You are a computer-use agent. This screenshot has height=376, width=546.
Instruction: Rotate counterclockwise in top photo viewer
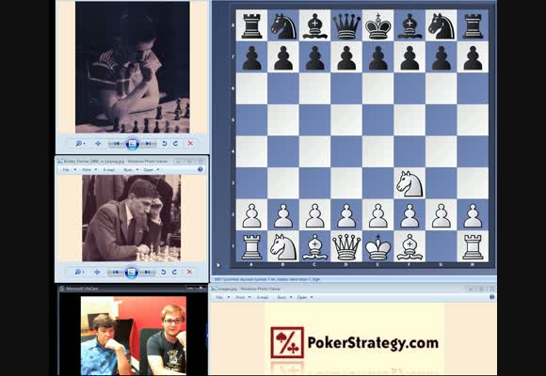point(165,143)
